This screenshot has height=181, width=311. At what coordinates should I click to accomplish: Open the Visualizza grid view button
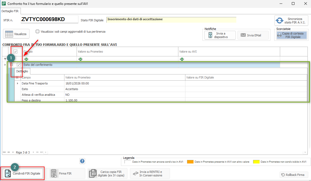pos(16,34)
